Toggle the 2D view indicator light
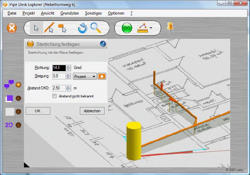 [19, 125]
